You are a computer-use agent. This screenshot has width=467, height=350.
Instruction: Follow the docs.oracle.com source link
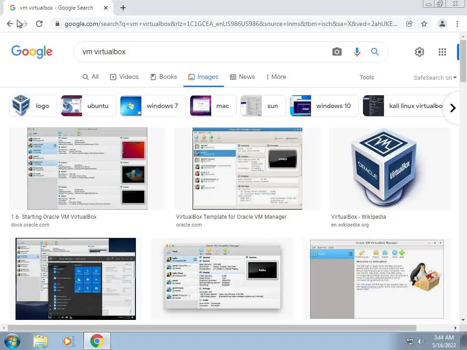pos(30,225)
